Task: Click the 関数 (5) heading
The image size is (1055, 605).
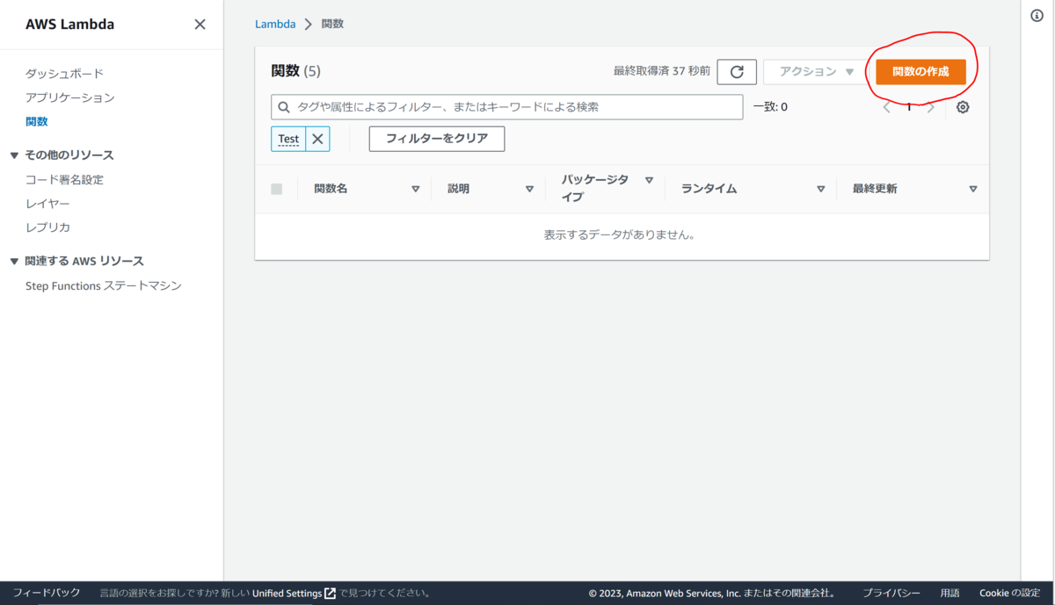Action: [x=296, y=71]
